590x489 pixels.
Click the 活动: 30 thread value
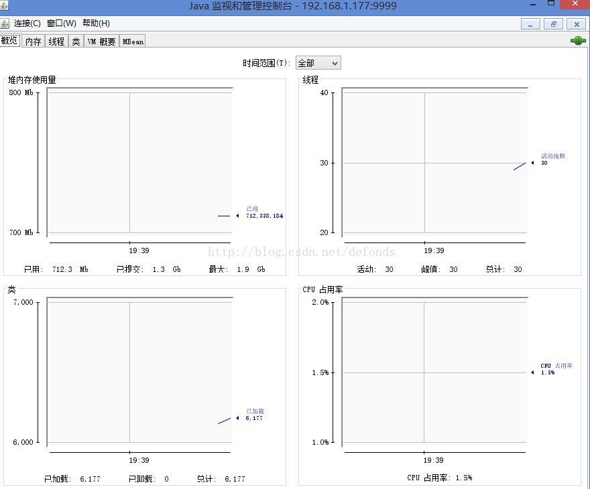pos(389,269)
